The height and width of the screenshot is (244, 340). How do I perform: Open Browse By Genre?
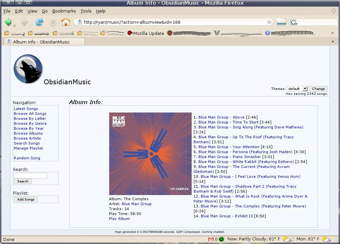pyautogui.click(x=30, y=123)
